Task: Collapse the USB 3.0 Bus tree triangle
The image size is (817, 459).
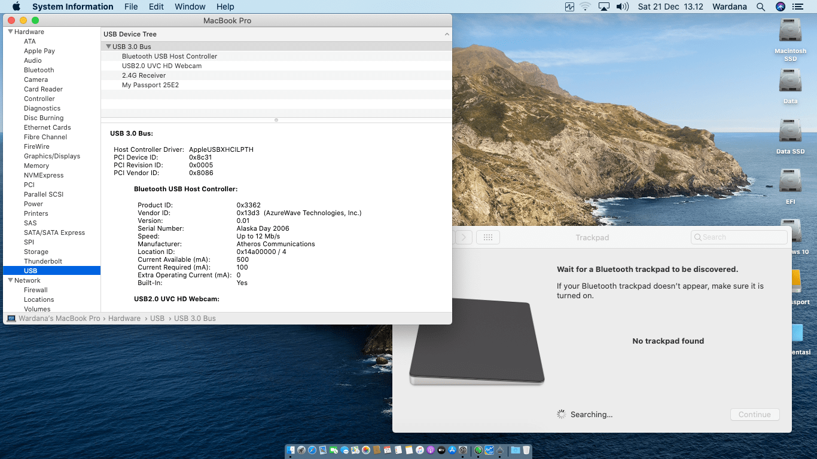Action: [108, 46]
